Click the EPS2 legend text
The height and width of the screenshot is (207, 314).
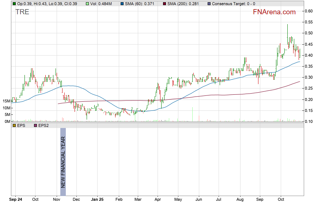click(x=44, y=125)
